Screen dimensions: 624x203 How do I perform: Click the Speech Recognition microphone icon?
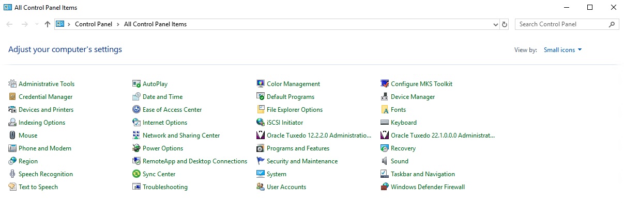(x=12, y=174)
